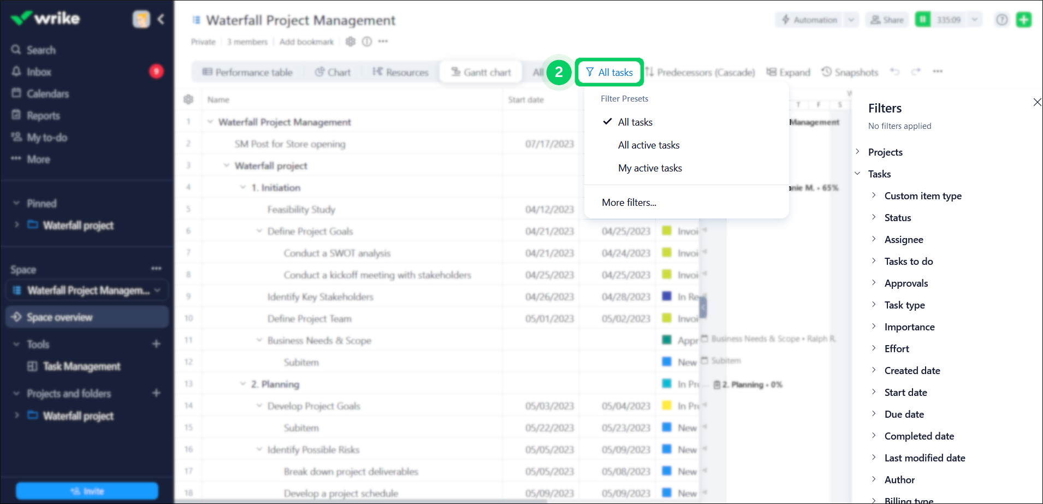This screenshot has height=504, width=1043.
Task: Click the table settings gear icon
Action: pyautogui.click(x=188, y=99)
